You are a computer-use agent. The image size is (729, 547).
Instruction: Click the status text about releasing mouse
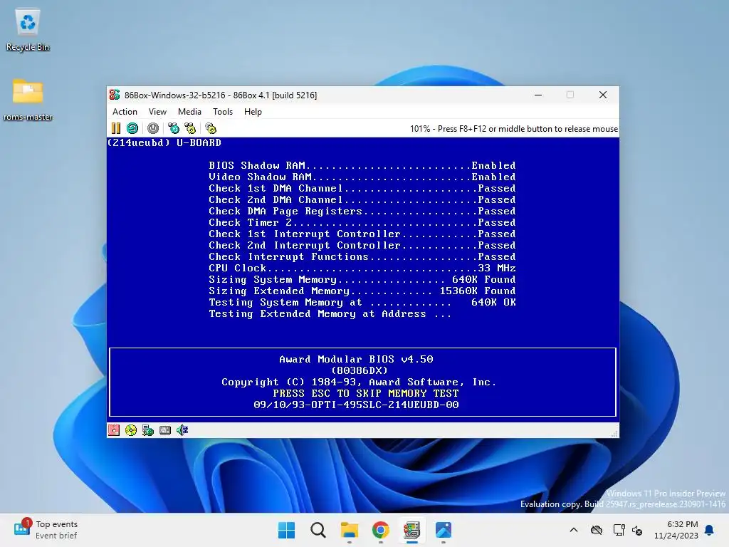coord(514,129)
